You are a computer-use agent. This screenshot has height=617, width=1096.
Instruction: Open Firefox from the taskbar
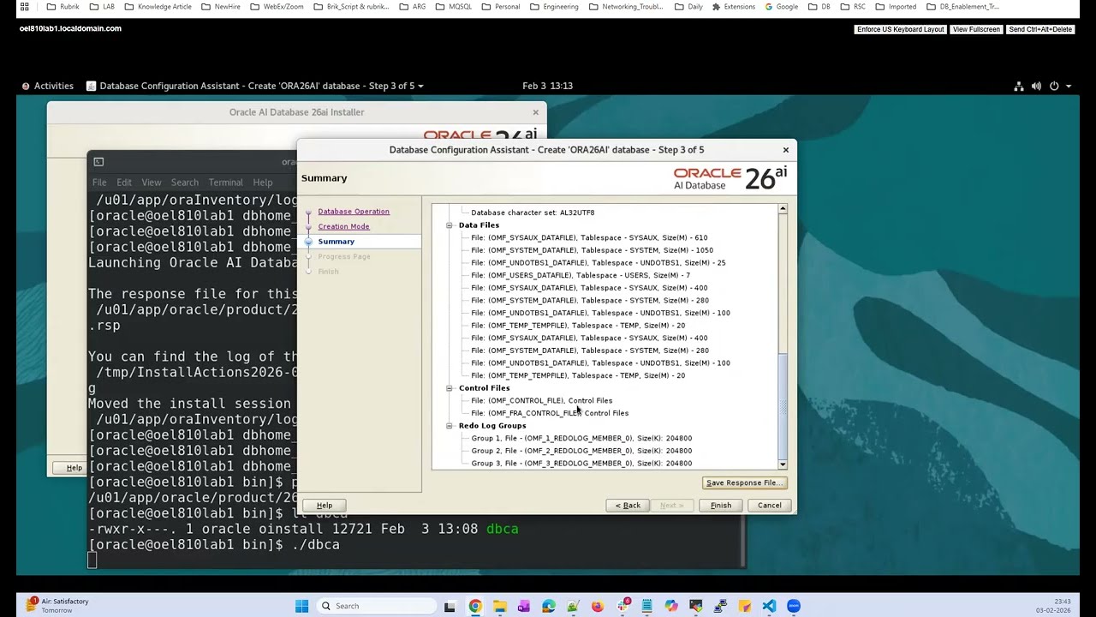click(598, 606)
